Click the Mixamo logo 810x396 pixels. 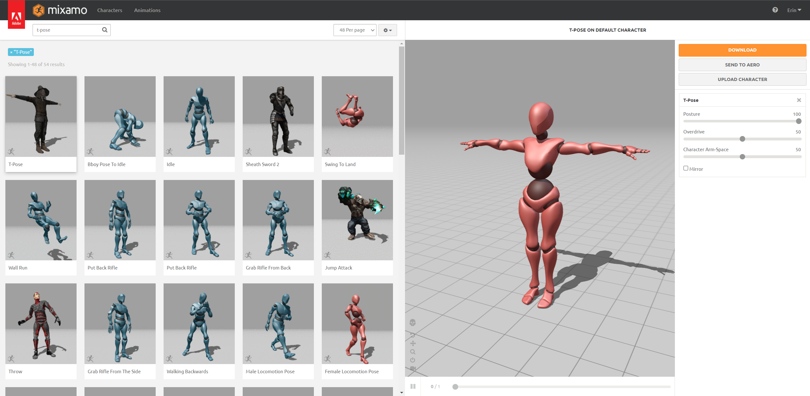[x=60, y=10]
